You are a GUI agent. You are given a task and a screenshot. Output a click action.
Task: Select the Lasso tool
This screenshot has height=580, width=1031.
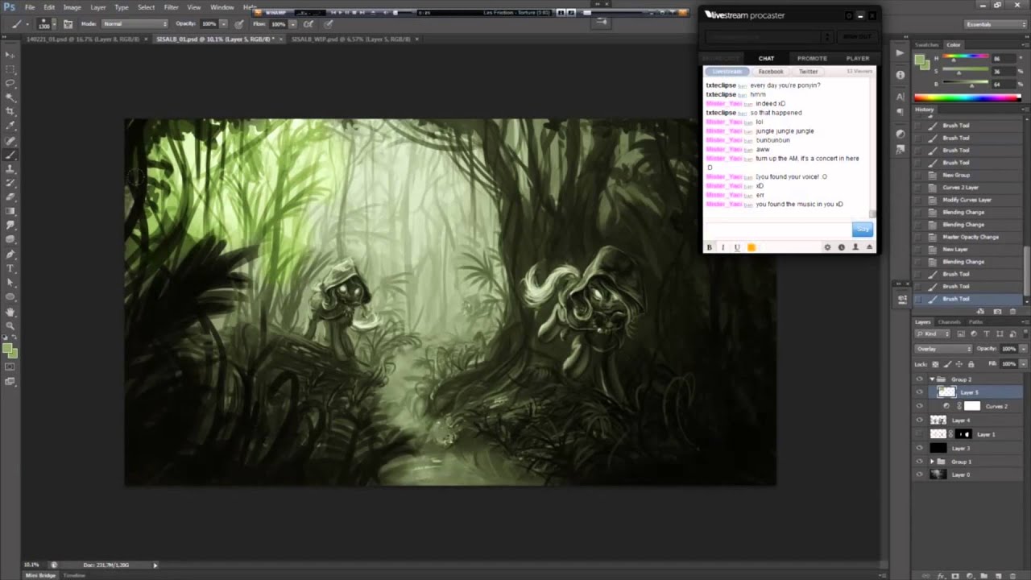tap(10, 83)
